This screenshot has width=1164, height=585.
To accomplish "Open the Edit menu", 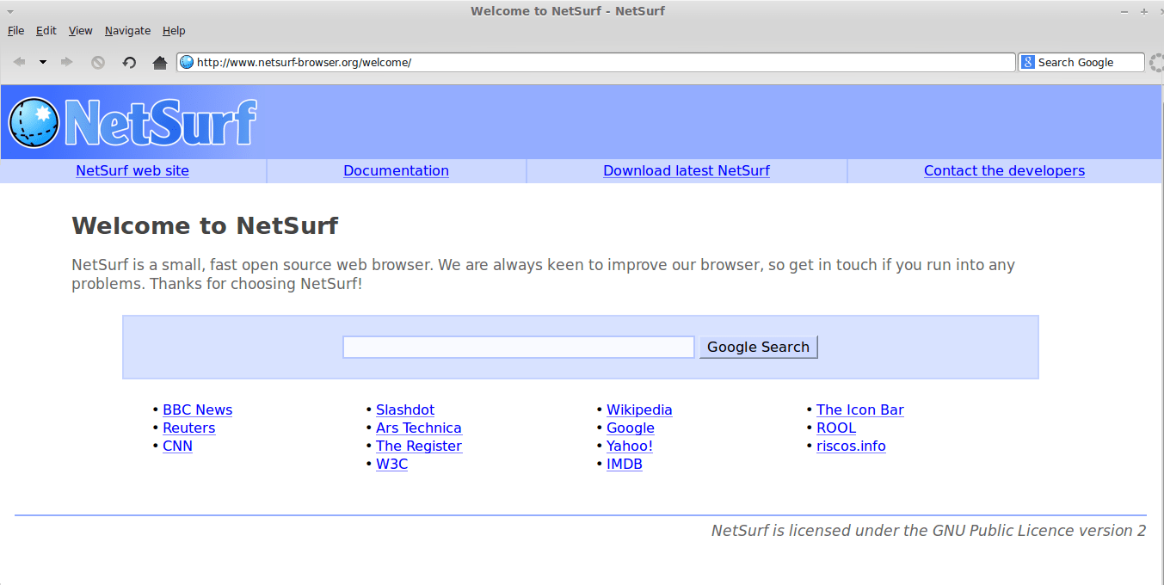I will click(46, 30).
